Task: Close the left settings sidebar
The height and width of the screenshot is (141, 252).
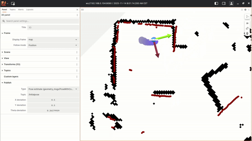Action: [x=77, y=10]
